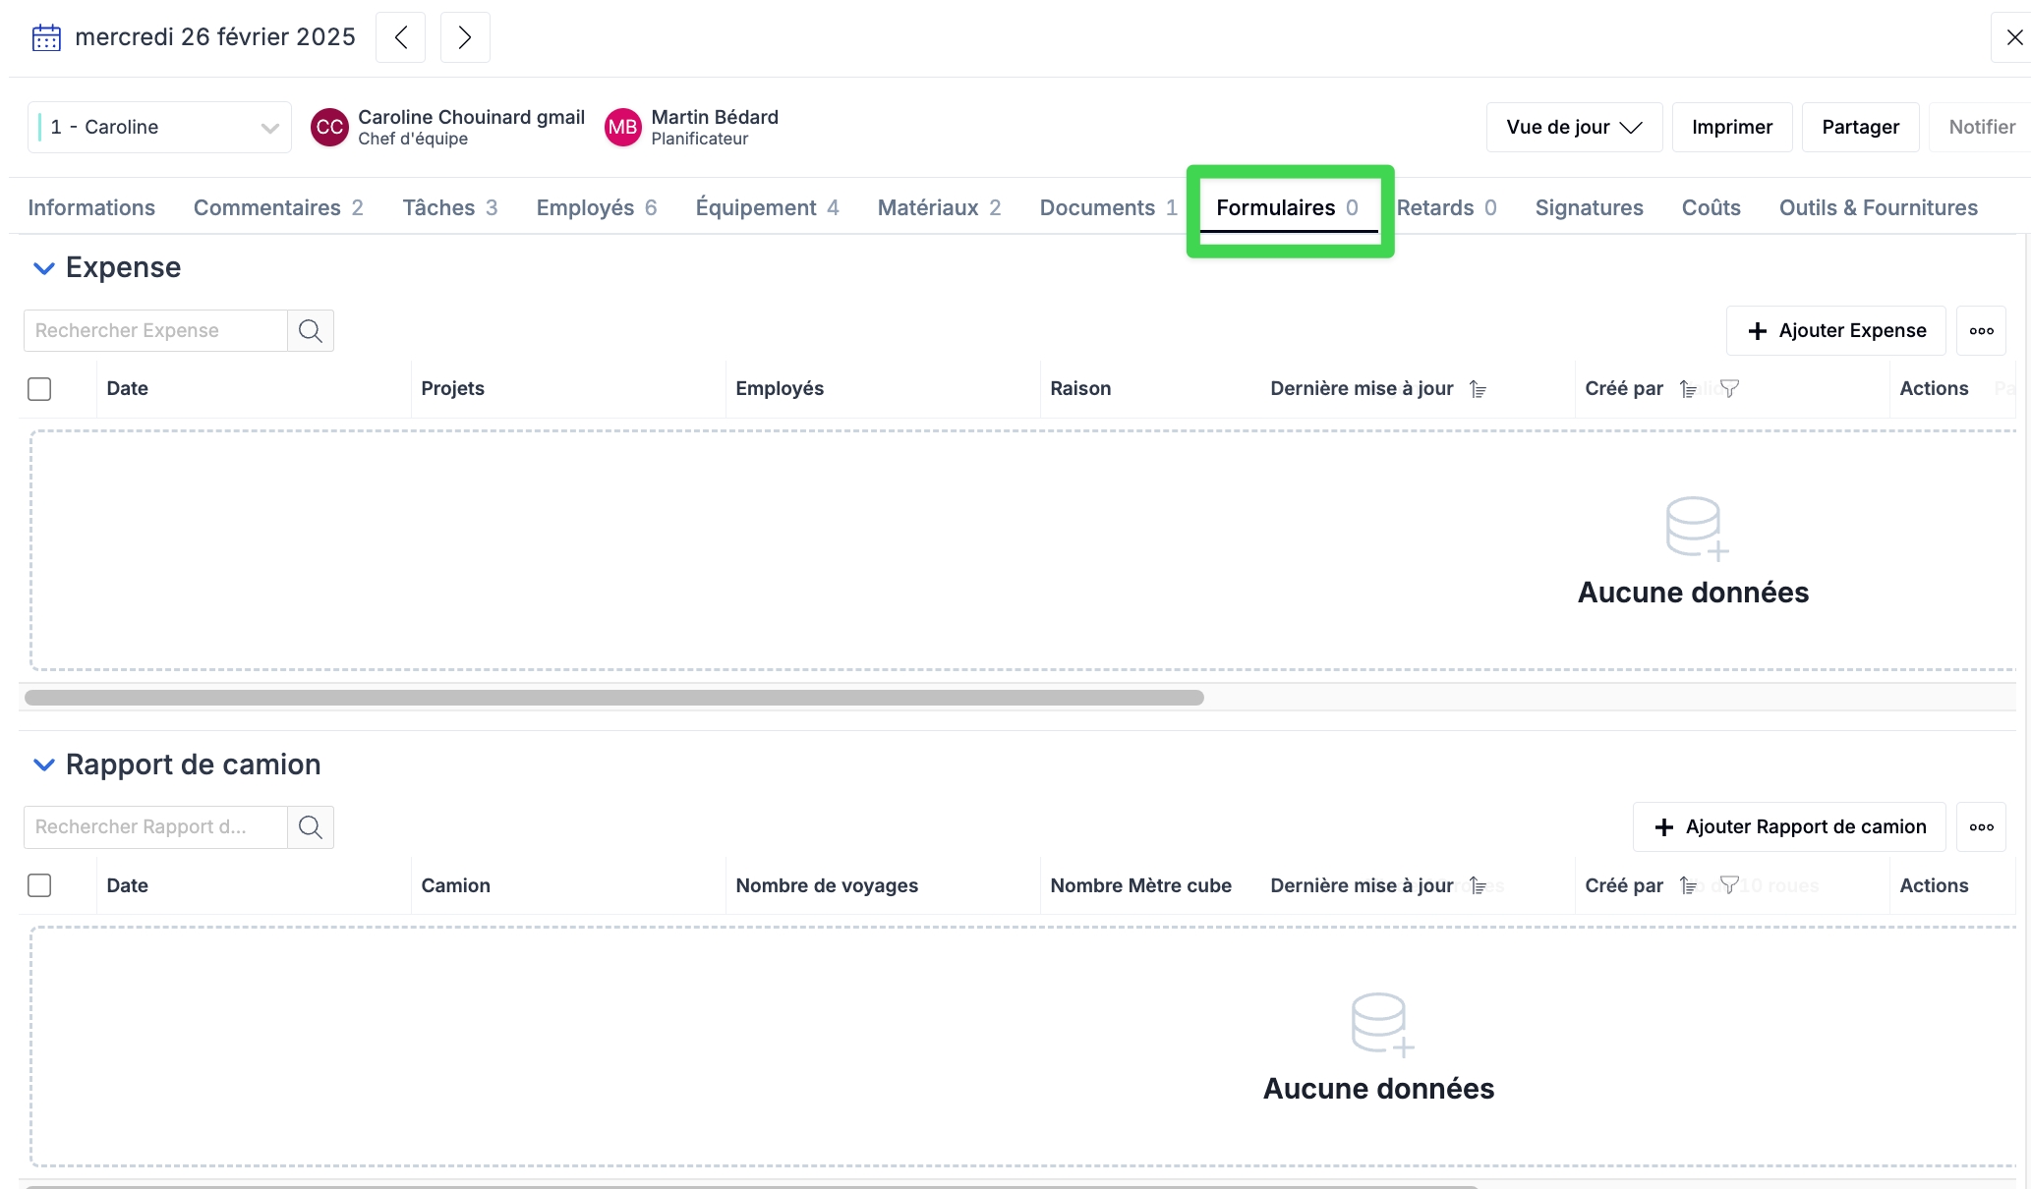The image size is (2031, 1189).
Task: Click the Expense table horizontal scrollbar
Action: coord(613,698)
